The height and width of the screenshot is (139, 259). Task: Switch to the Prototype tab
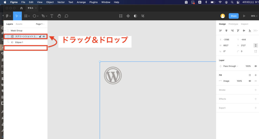pos(233,24)
